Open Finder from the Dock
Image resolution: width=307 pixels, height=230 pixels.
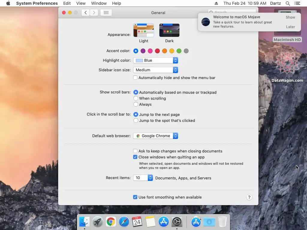pos(84,222)
